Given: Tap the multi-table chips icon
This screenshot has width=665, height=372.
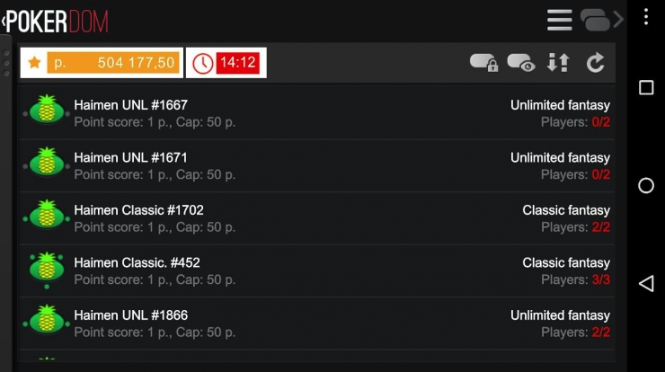Looking at the screenshot, I should point(595,20).
